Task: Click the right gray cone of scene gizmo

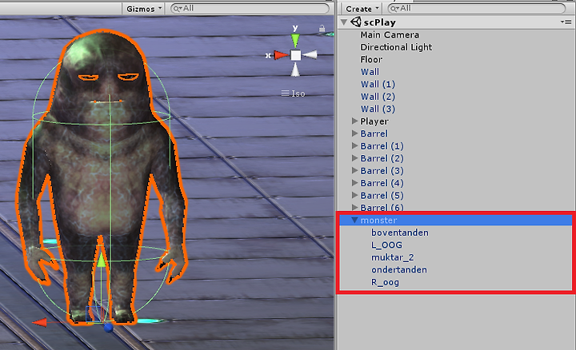Action: pyautogui.click(x=310, y=55)
